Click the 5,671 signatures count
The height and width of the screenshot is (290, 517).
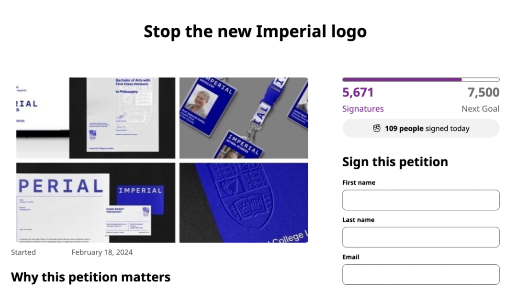tap(358, 93)
